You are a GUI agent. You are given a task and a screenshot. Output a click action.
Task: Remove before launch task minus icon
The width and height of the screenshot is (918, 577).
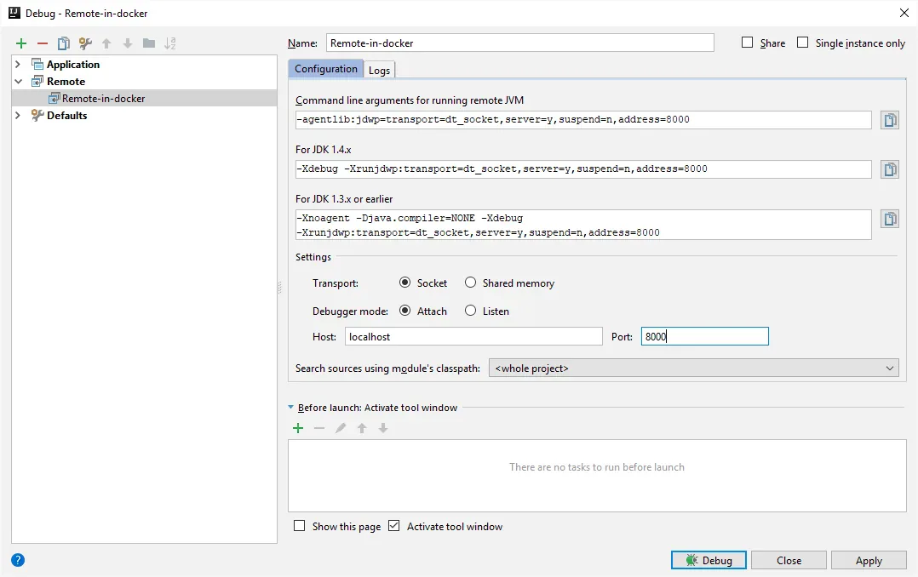(x=319, y=428)
